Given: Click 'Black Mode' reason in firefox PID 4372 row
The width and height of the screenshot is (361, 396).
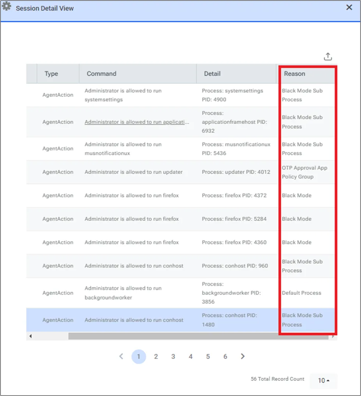Looking at the screenshot, I should (297, 196).
